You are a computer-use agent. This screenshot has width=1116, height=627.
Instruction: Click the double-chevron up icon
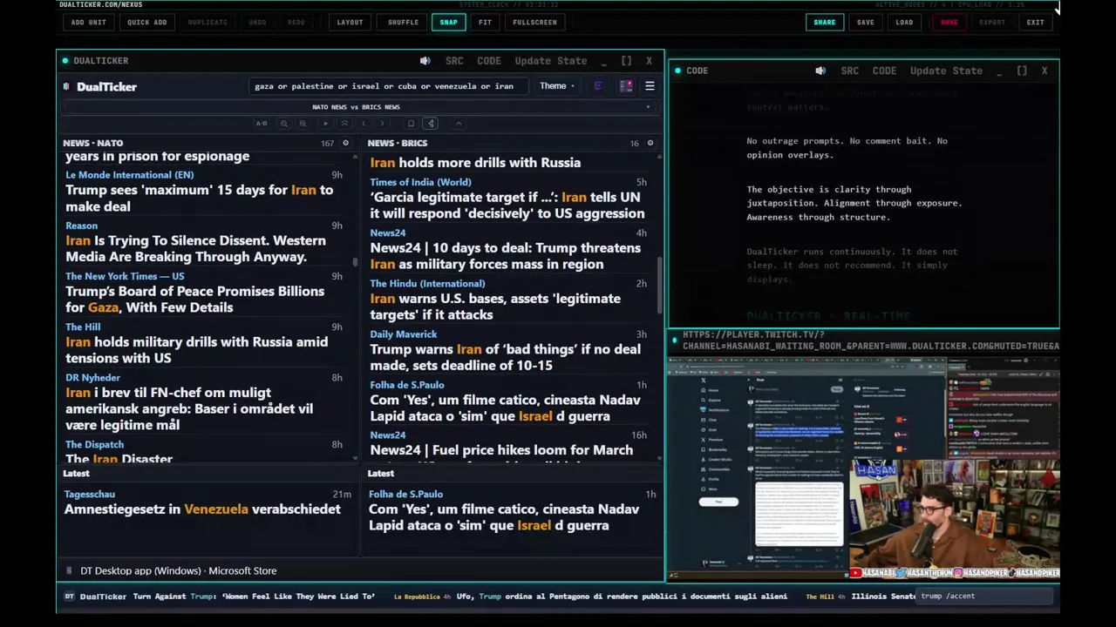pyautogui.click(x=344, y=124)
